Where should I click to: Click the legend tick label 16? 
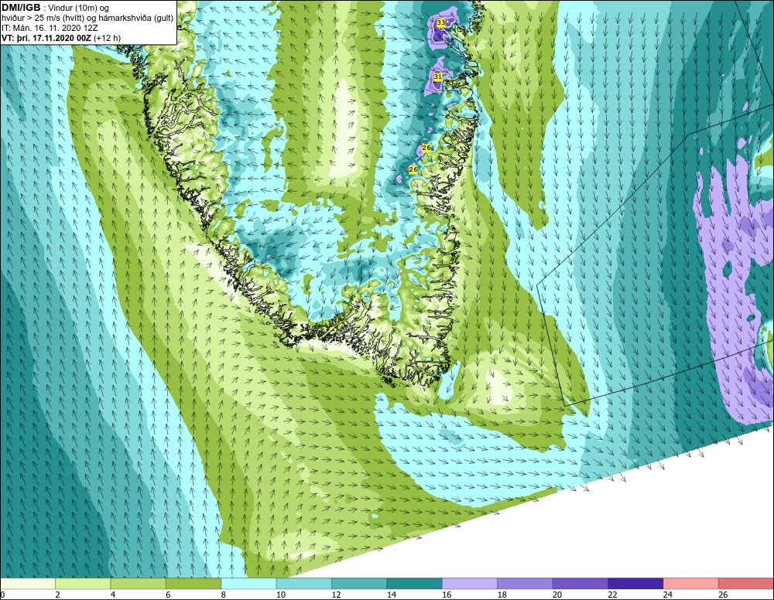[x=447, y=595]
